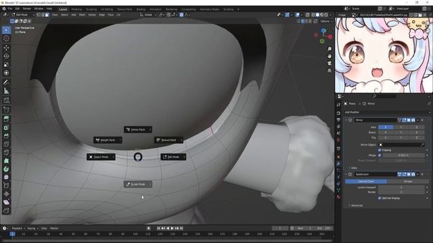Open the Render menu
Screen dimensions: 433x243
(x=27, y=9)
